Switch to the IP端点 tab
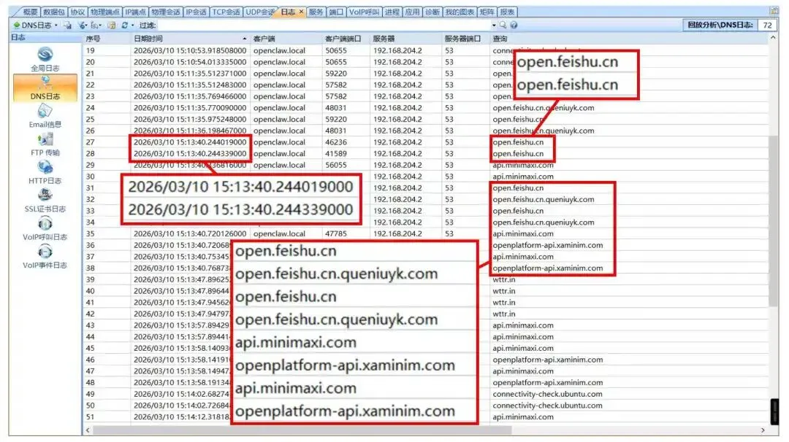This screenshot has width=789, height=442. point(135,12)
